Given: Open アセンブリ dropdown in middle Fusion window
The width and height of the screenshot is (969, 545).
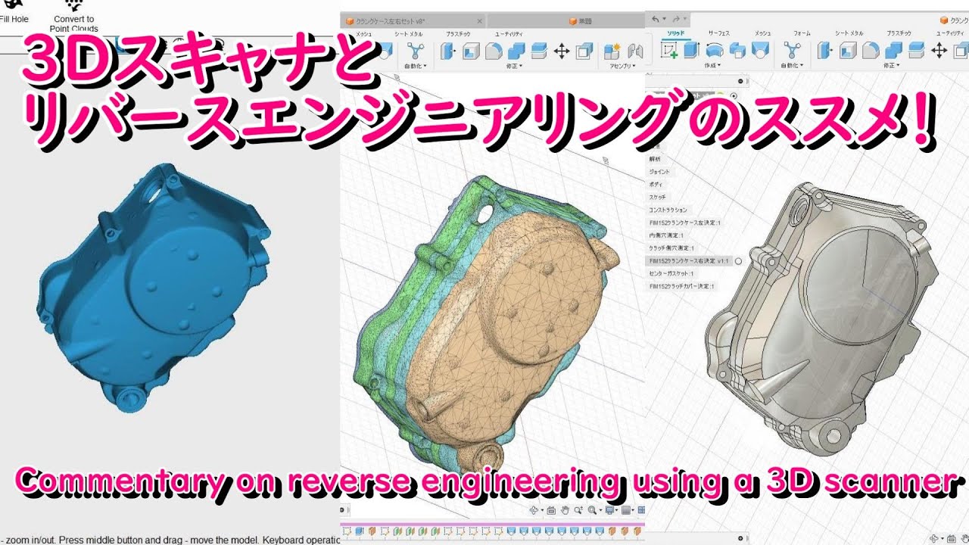Looking at the screenshot, I should (x=623, y=67).
